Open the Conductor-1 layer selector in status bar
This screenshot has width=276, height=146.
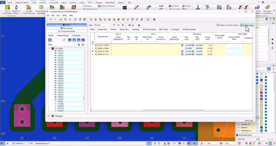tap(19, 143)
